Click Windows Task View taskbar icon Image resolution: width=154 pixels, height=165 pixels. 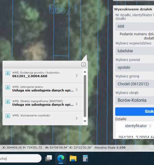[48, 158]
